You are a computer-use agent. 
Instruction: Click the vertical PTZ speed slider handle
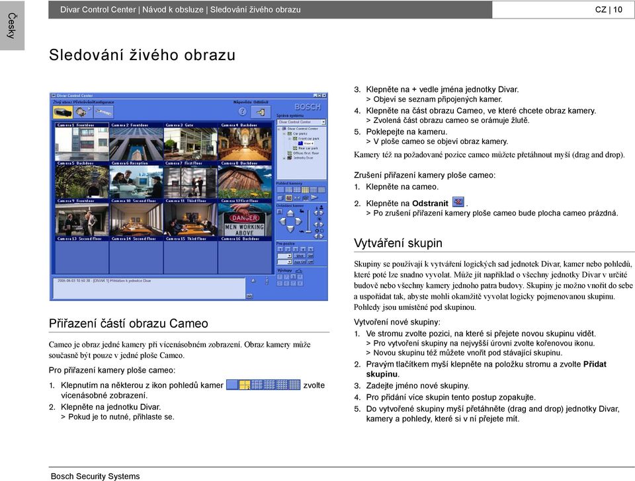308,231
